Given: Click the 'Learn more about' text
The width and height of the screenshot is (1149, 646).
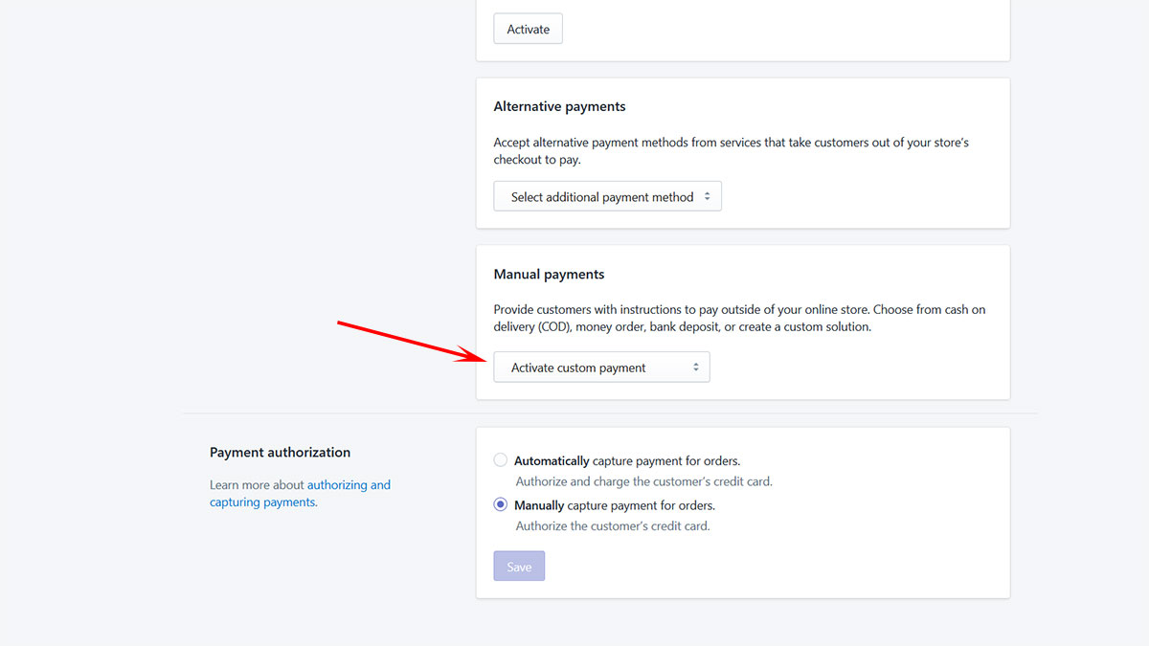Looking at the screenshot, I should tap(257, 485).
